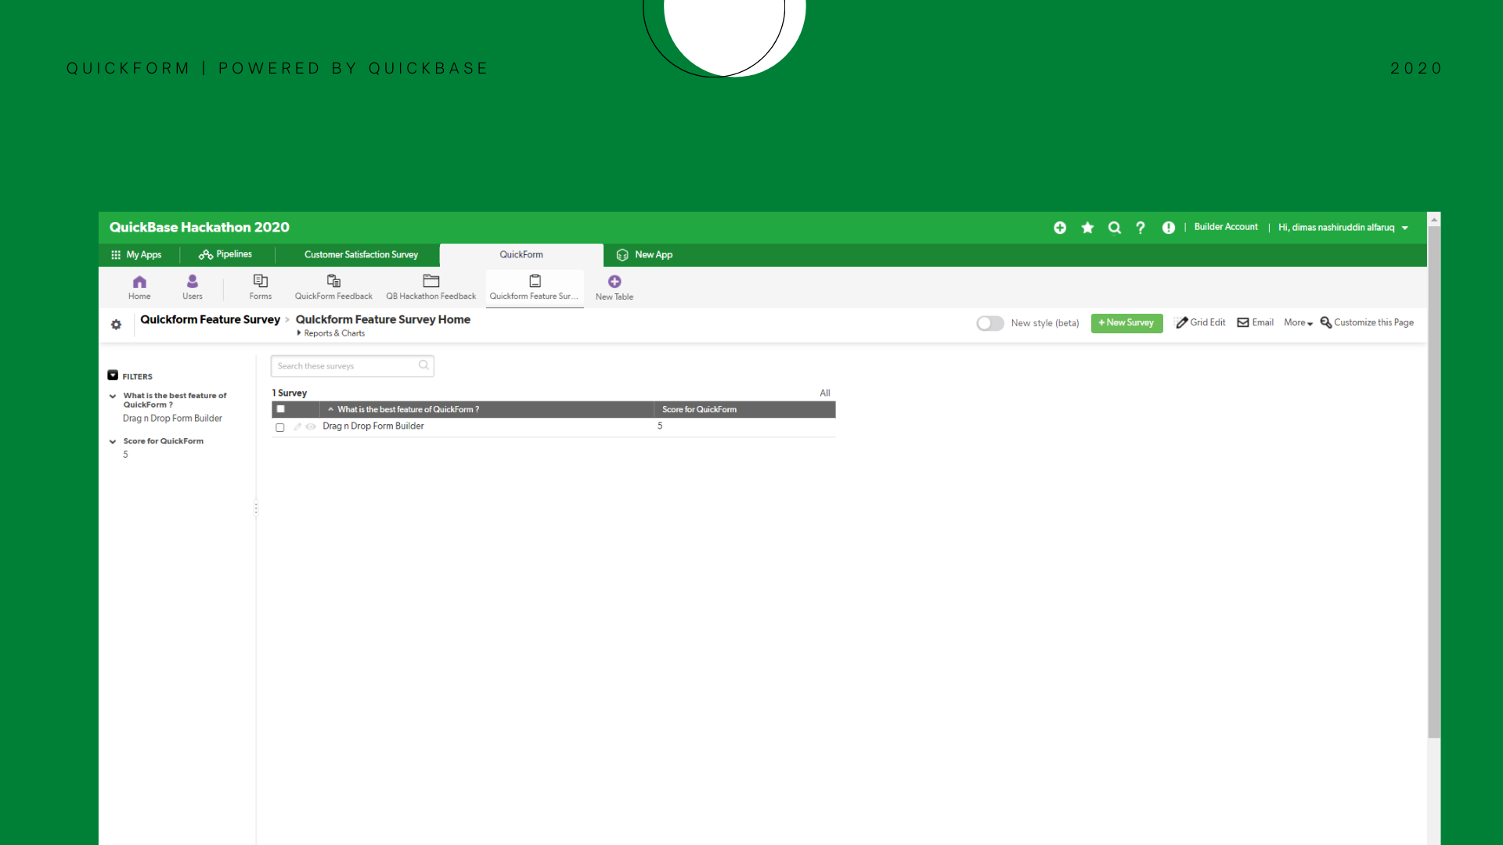
Task: Open the Users icon
Action: [x=192, y=282]
